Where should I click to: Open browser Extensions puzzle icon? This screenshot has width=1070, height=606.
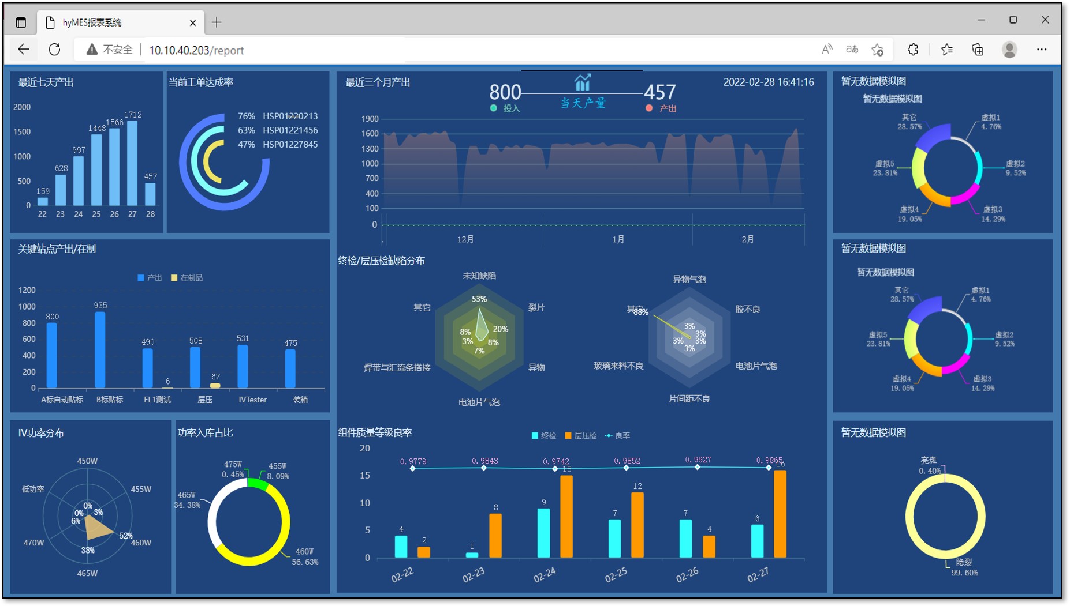(x=913, y=50)
